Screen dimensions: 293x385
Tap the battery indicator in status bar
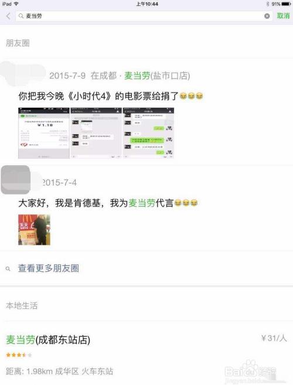(x=287, y=4)
